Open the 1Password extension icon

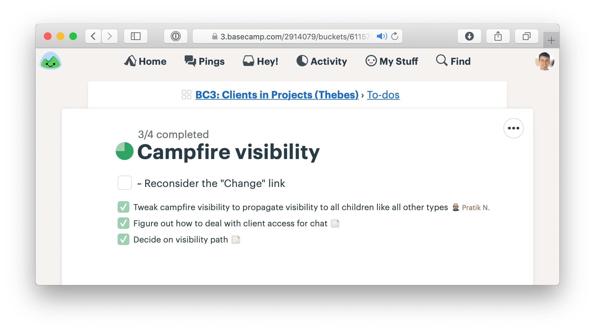click(x=175, y=36)
